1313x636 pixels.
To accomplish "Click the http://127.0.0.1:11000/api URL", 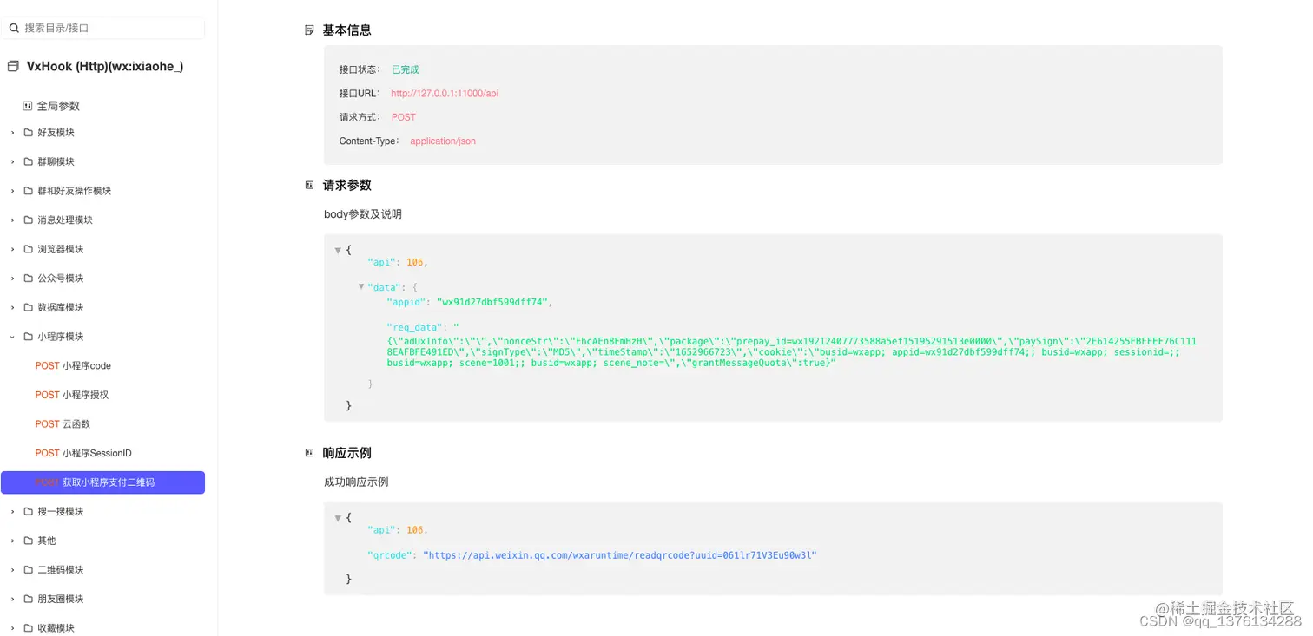I will 445,94.
